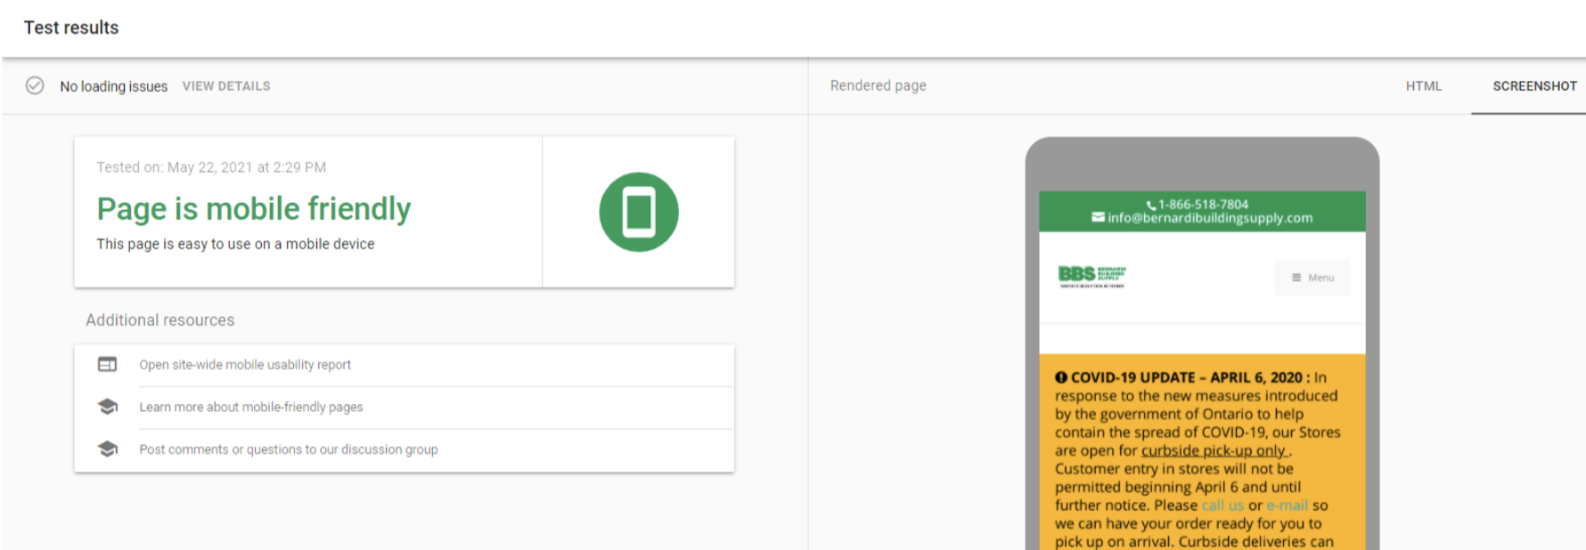Click the curbside pick-up only link
The width and height of the screenshot is (1586, 550).
click(1213, 451)
